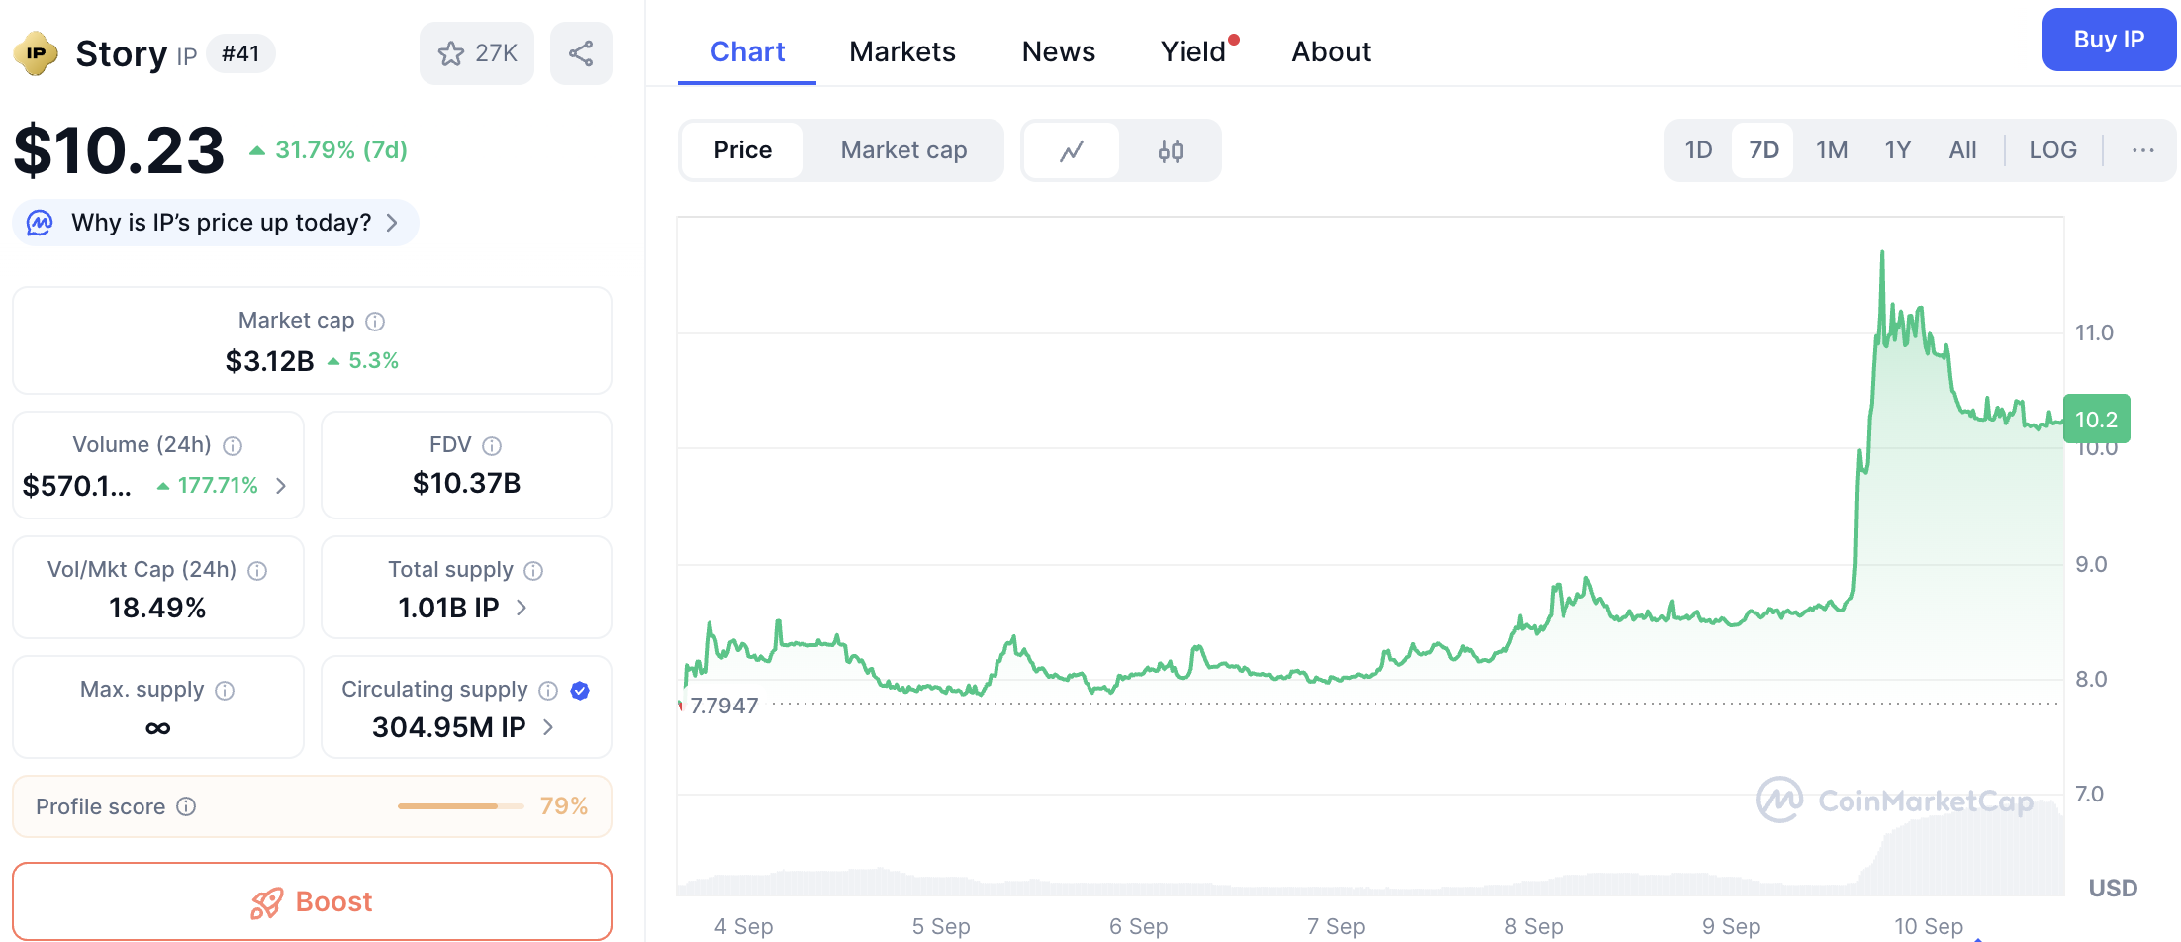
Task: Open the Yield tab
Action: (1191, 51)
